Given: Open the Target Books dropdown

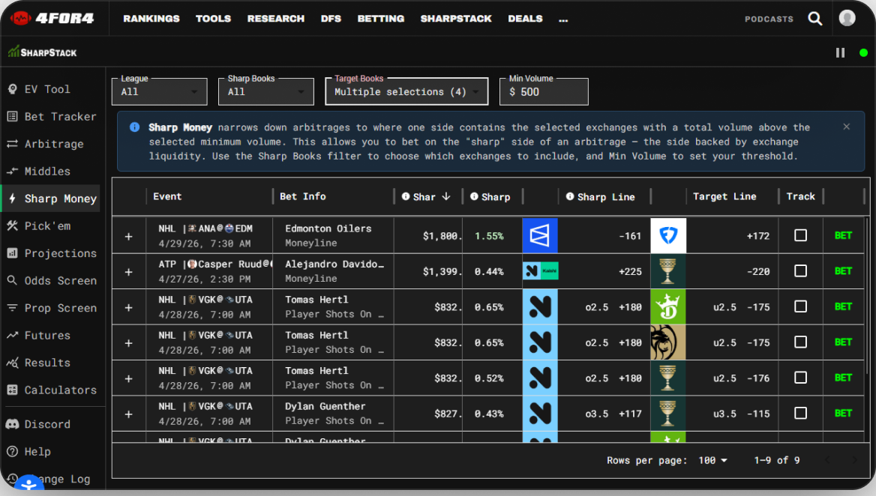Looking at the screenshot, I should (x=406, y=91).
